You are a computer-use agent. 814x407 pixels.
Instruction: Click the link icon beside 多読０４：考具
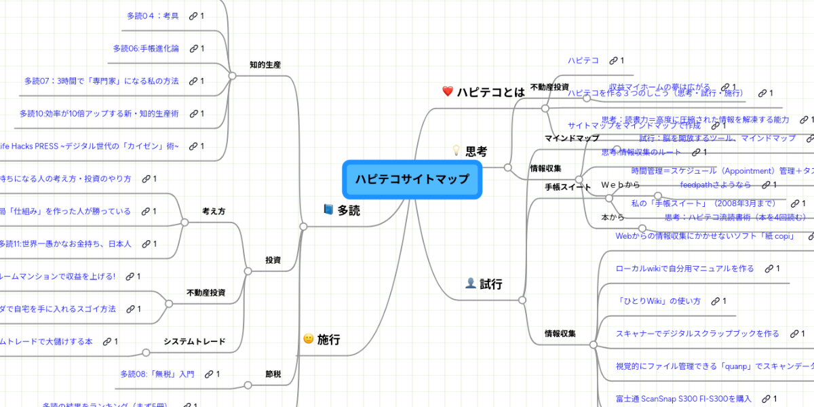193,16
